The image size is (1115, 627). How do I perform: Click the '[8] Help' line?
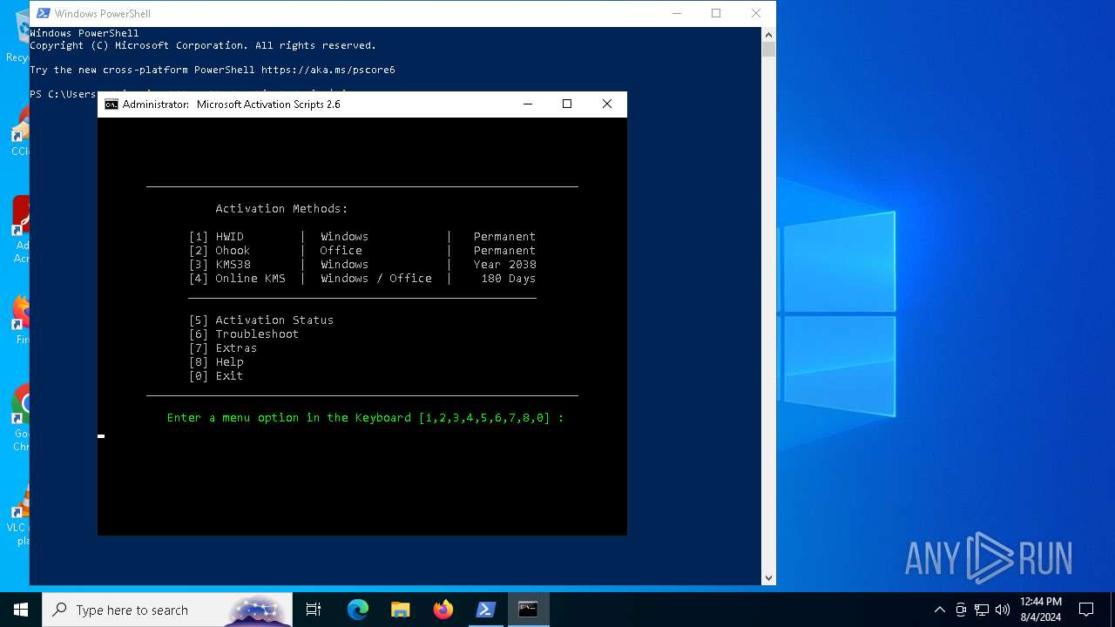[216, 362]
